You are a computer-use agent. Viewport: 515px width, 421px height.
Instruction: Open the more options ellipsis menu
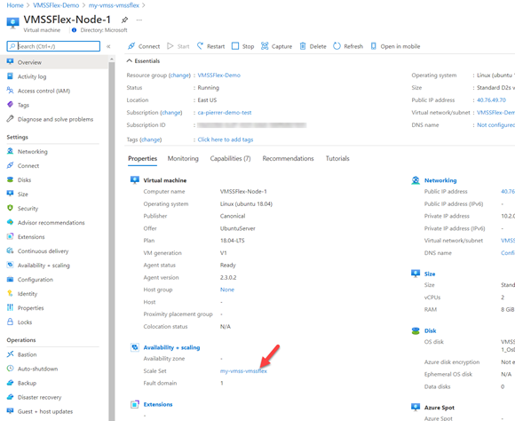[139, 20]
